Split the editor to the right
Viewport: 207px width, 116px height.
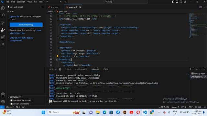[201, 7]
